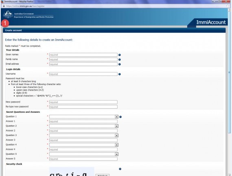Click the ImmiAccount header title
232x176 pixels.
tap(211, 22)
